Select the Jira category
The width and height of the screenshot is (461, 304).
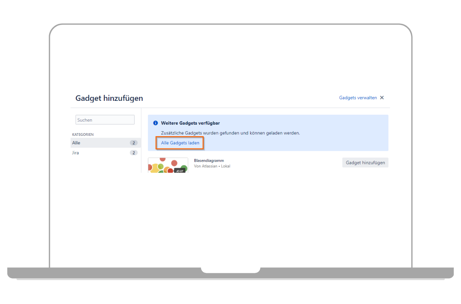(x=76, y=153)
